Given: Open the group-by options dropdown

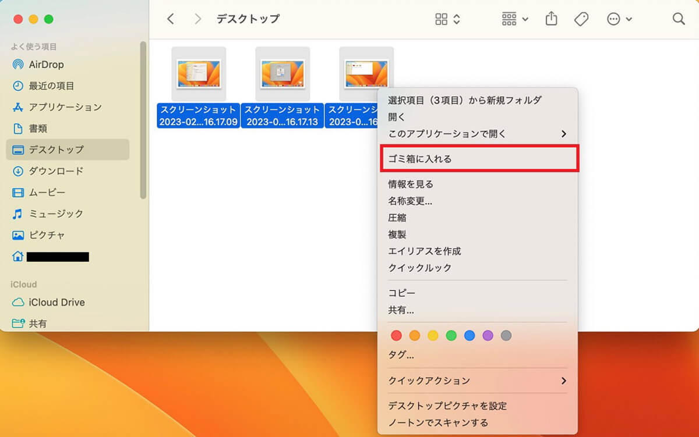Looking at the screenshot, I should [x=515, y=19].
